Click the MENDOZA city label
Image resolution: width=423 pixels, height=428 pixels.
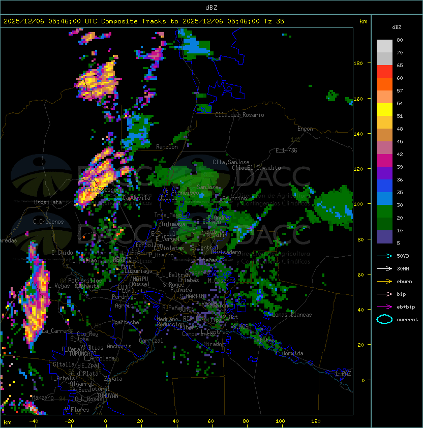point(124,259)
